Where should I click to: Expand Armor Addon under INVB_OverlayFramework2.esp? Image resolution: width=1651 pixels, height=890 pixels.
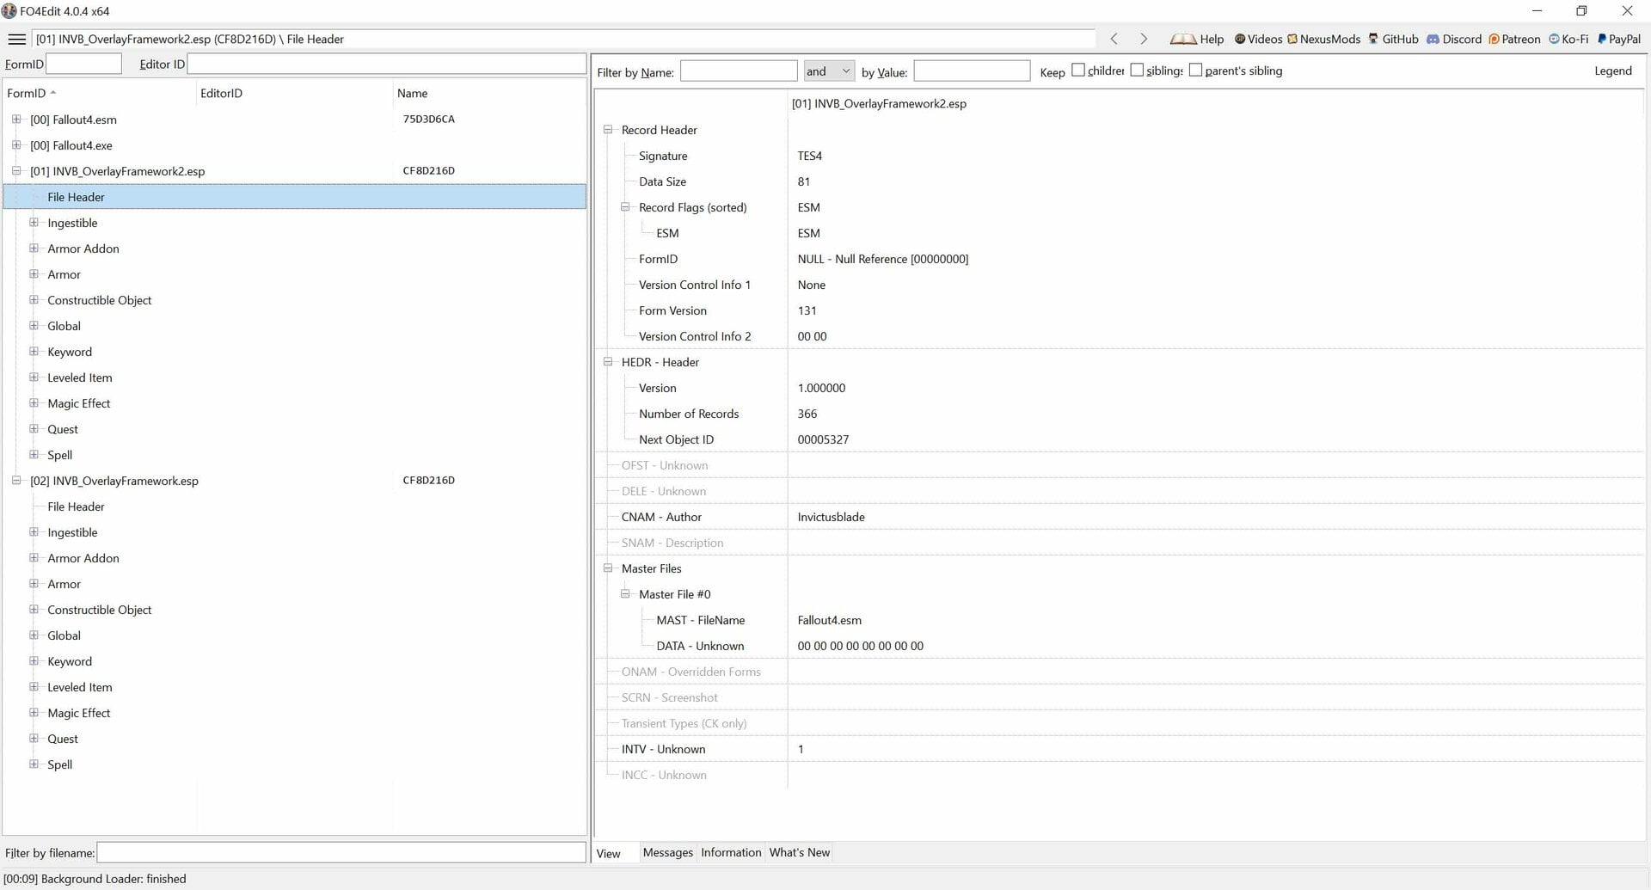pos(34,249)
